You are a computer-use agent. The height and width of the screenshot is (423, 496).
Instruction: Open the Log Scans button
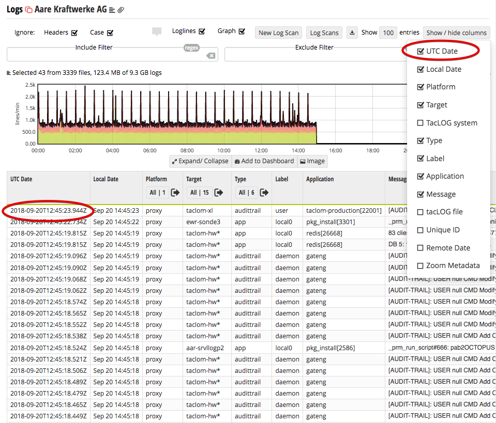pyautogui.click(x=324, y=33)
